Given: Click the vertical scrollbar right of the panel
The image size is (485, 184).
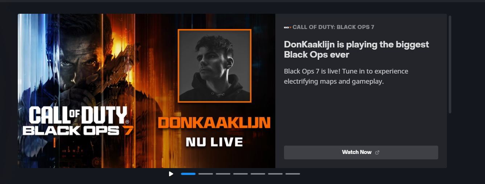Looking at the screenshot, I should coord(450,64).
